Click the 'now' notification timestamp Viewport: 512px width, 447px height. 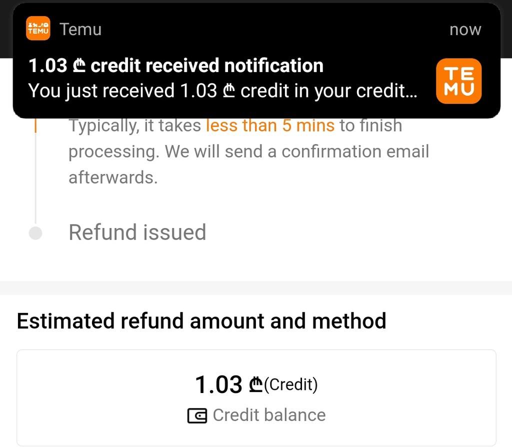464,29
